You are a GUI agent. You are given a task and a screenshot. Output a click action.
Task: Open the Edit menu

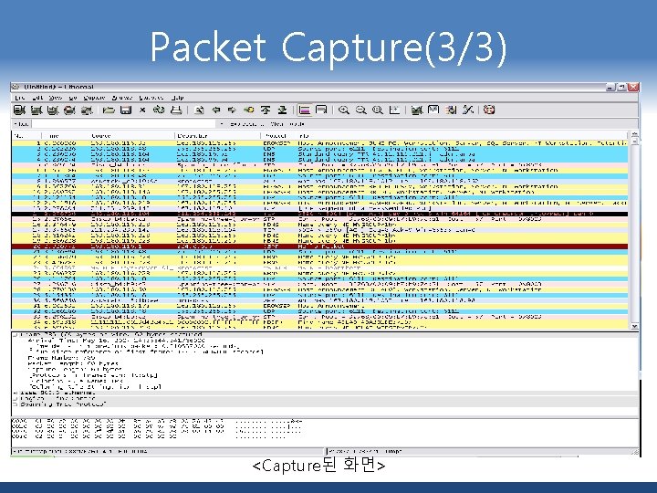[37, 98]
